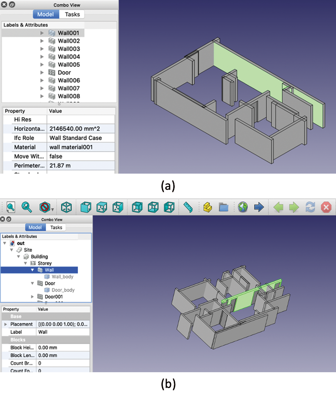This screenshot has height=393, width=336.
Task: Expand the Wall003 tree item
Action: 42,49
